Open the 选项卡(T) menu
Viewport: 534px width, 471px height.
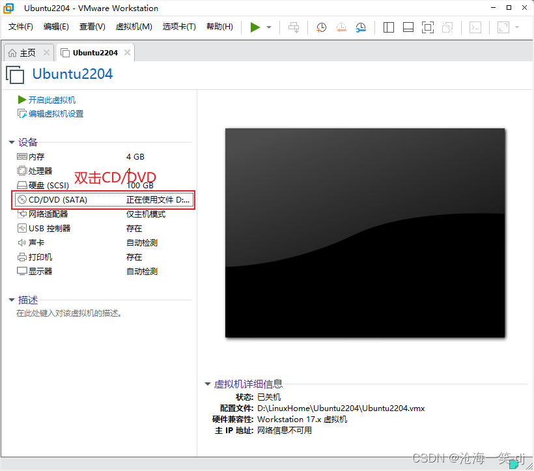(179, 27)
